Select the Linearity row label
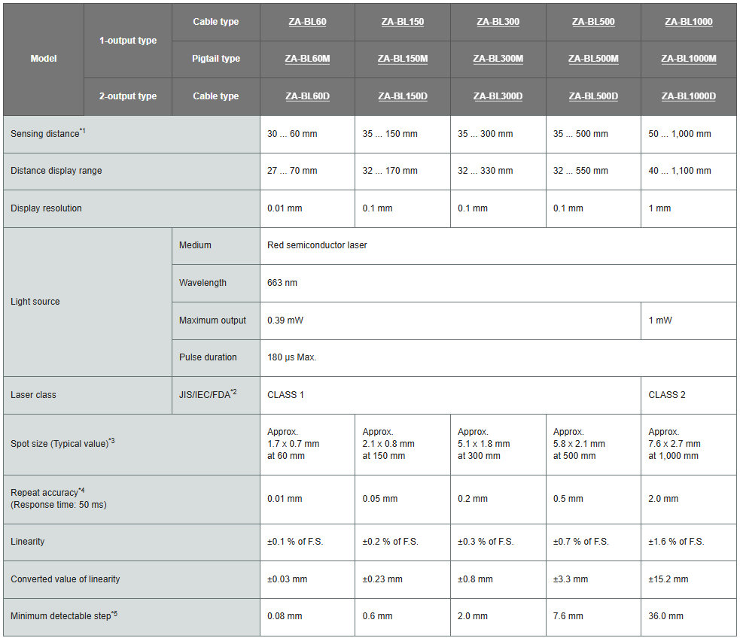The height and width of the screenshot is (641, 740). (132, 542)
